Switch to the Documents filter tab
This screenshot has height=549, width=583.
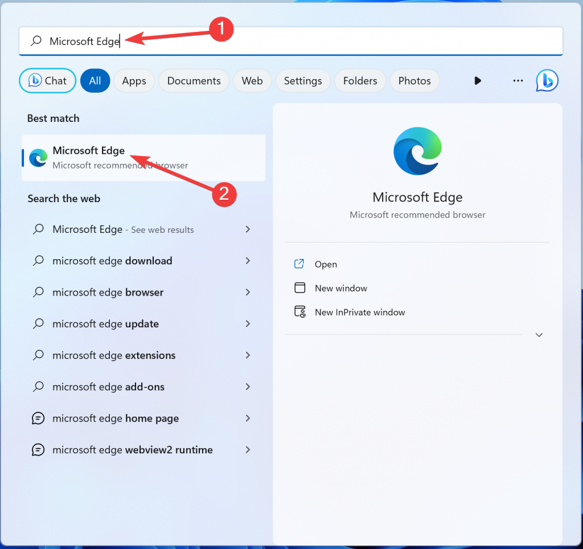point(194,80)
